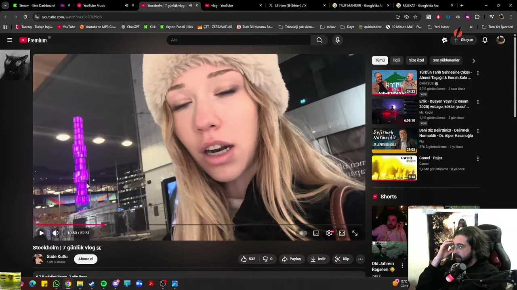Toggle the autoplay switch in player
The width and height of the screenshot is (517, 290).
click(303, 233)
